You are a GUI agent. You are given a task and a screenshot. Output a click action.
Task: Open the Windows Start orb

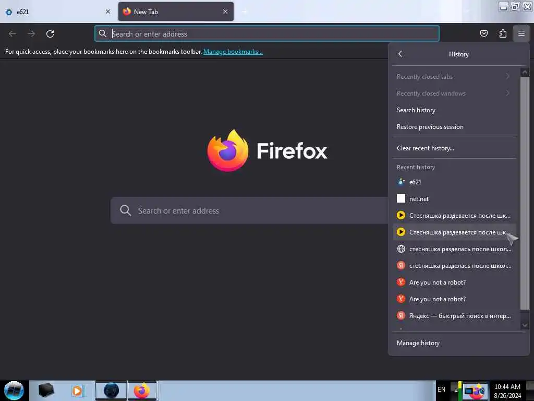14,391
